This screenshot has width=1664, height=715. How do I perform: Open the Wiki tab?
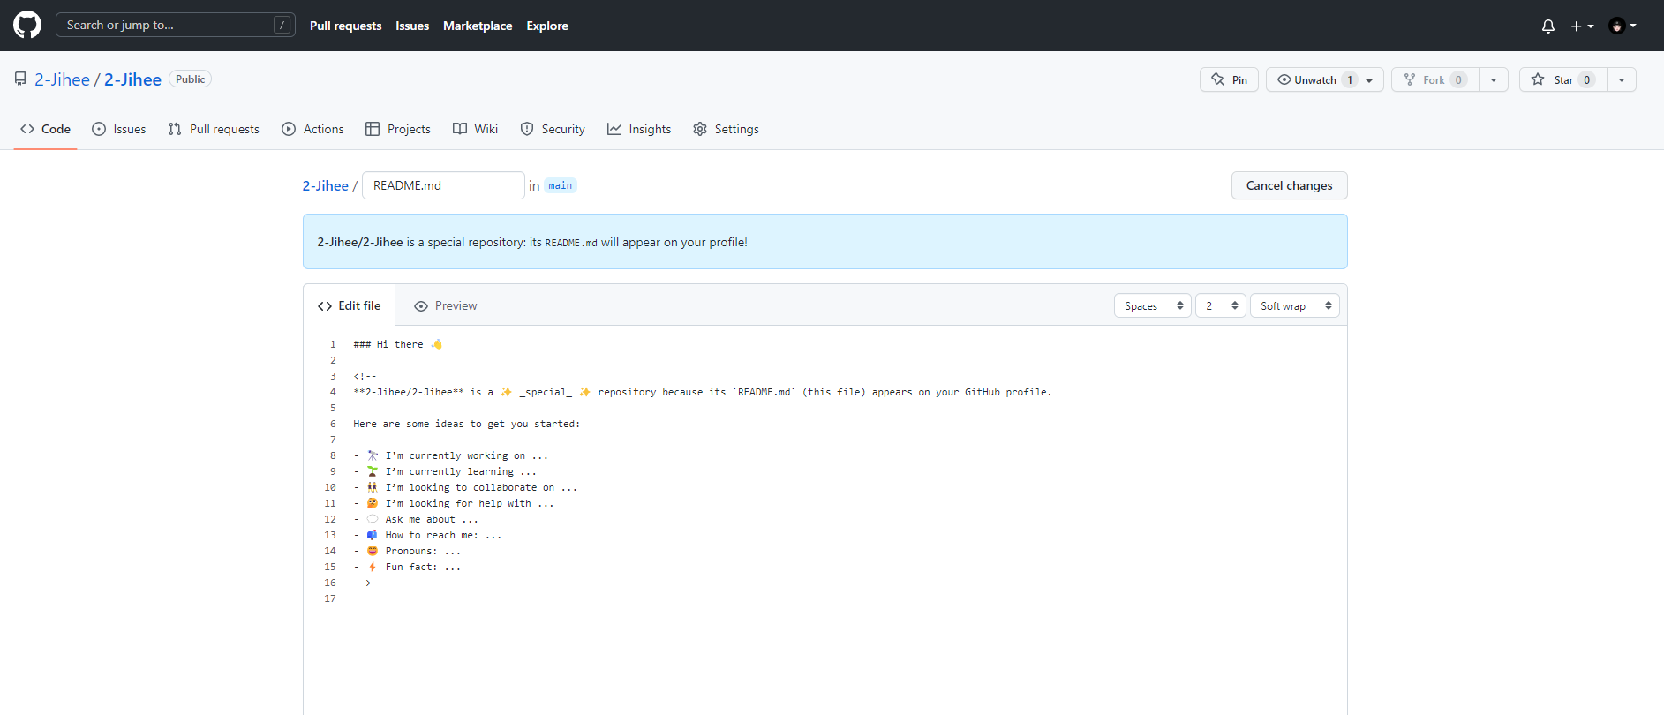tap(475, 129)
